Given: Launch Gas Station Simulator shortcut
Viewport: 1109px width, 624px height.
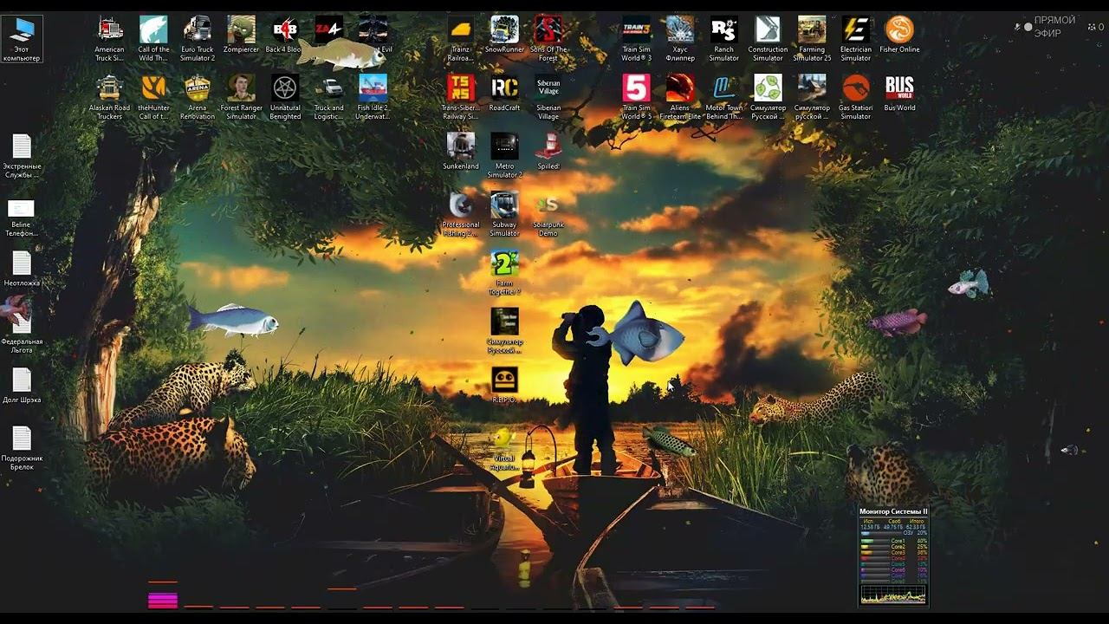Looking at the screenshot, I should click(855, 97).
